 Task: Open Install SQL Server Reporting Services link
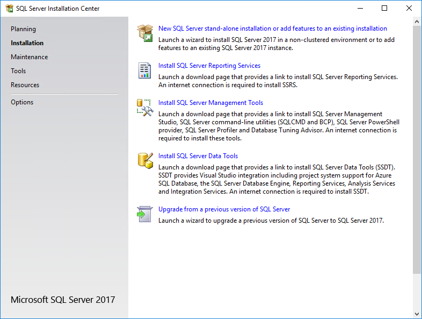click(x=209, y=66)
